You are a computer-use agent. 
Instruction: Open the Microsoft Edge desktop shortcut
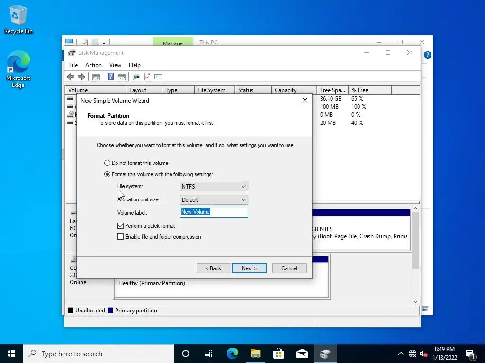[18, 69]
